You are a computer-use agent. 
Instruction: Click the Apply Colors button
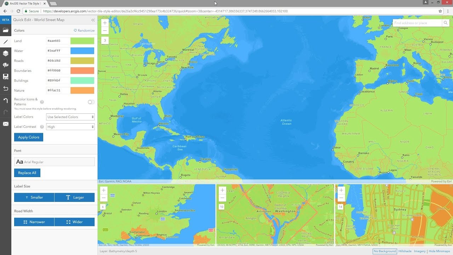29,137
